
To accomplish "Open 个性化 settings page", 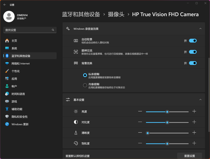I will click(x=30, y=71).
